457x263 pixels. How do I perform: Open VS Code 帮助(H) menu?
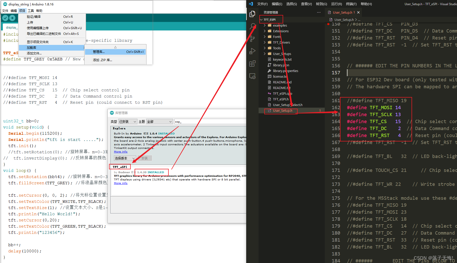366,4
